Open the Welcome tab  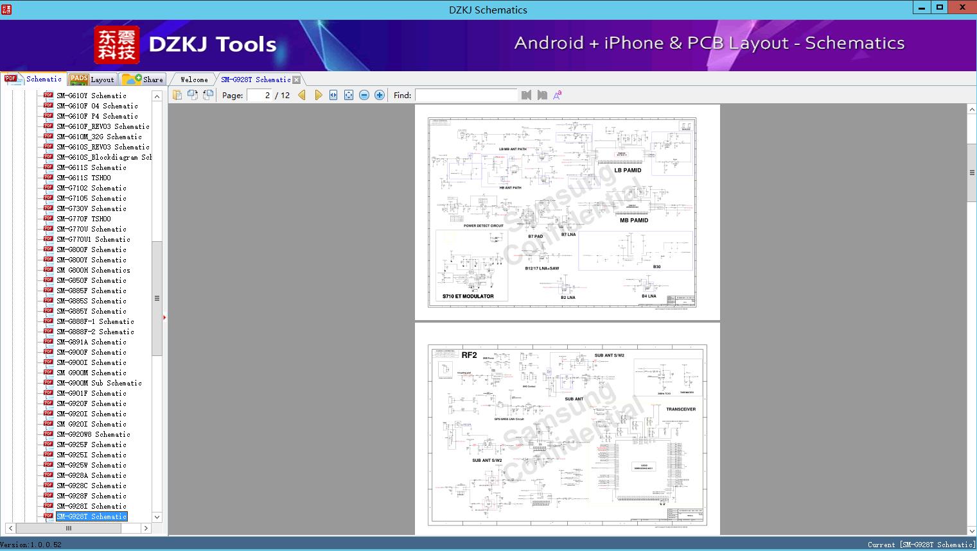click(194, 80)
